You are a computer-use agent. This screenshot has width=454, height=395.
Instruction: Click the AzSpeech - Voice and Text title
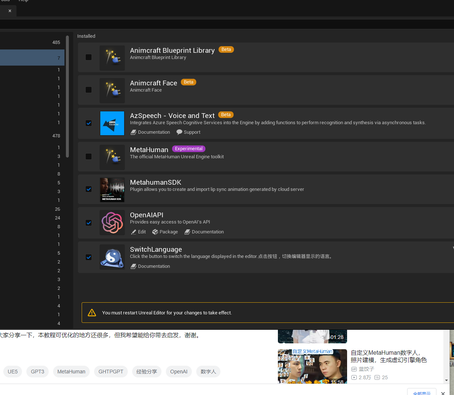pyautogui.click(x=172, y=115)
